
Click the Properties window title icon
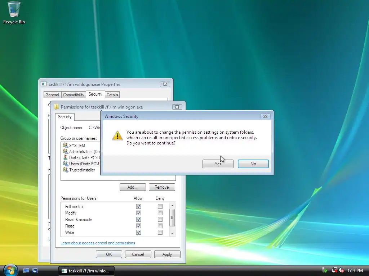44,84
